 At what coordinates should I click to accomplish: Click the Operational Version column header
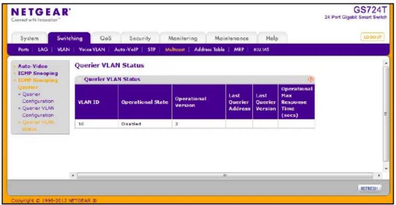[x=199, y=102]
